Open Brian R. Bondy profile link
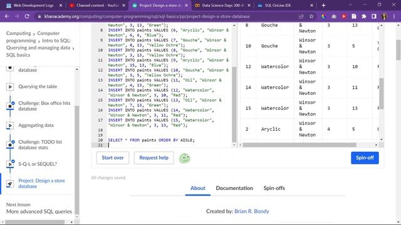 pyautogui.click(x=252, y=211)
